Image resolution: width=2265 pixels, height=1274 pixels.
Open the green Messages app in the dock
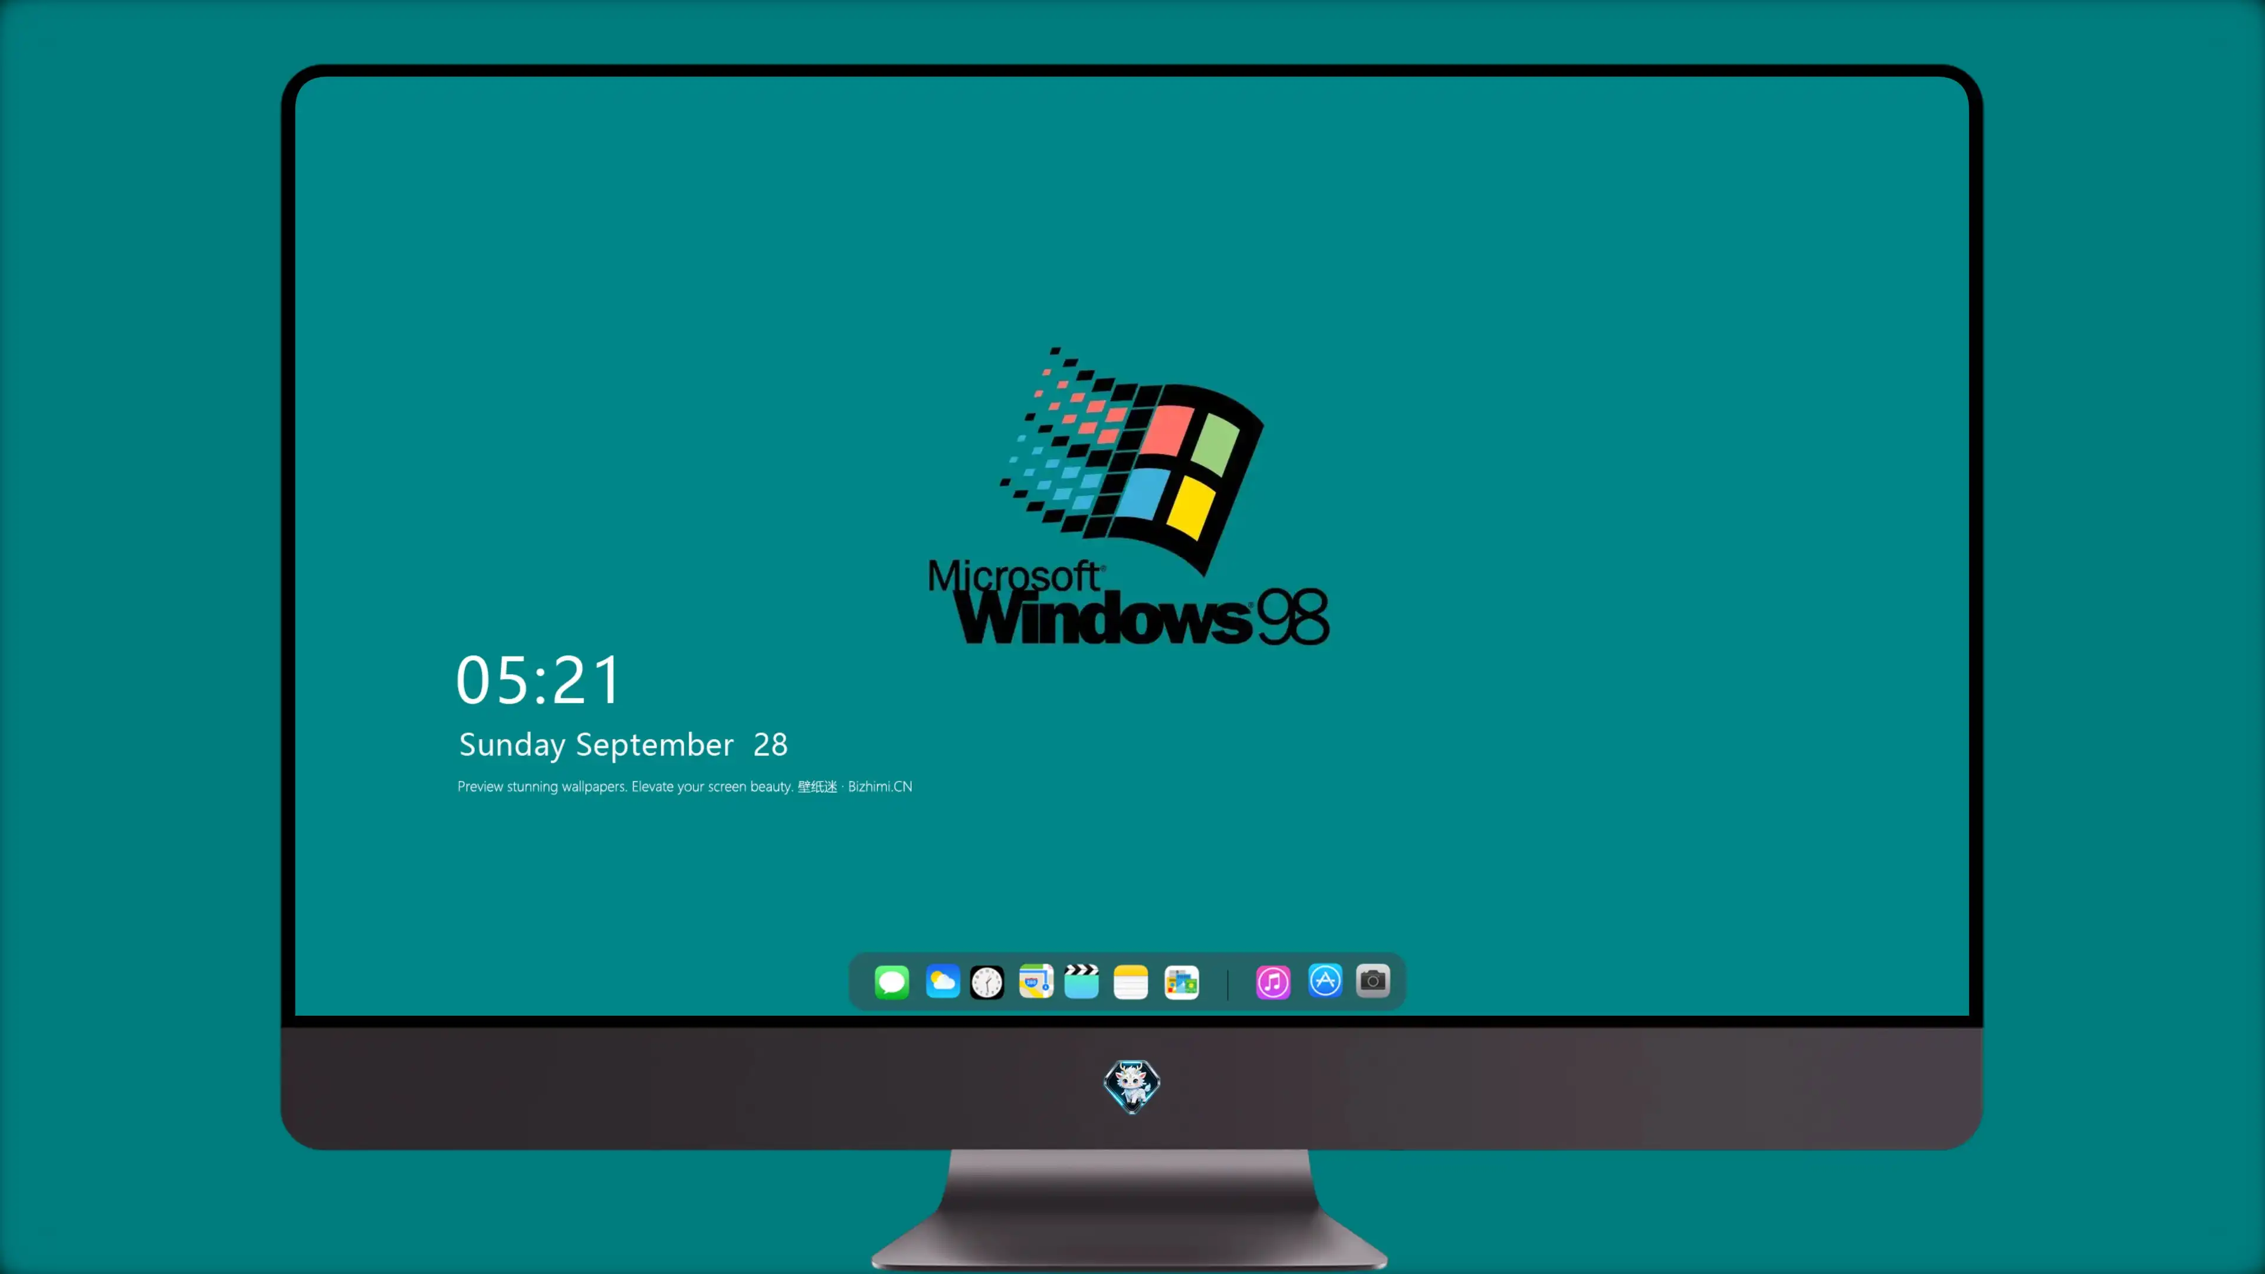tap(892, 981)
